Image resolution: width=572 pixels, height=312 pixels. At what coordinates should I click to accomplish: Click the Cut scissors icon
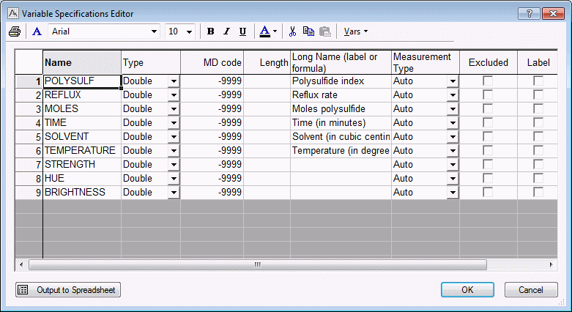293,31
